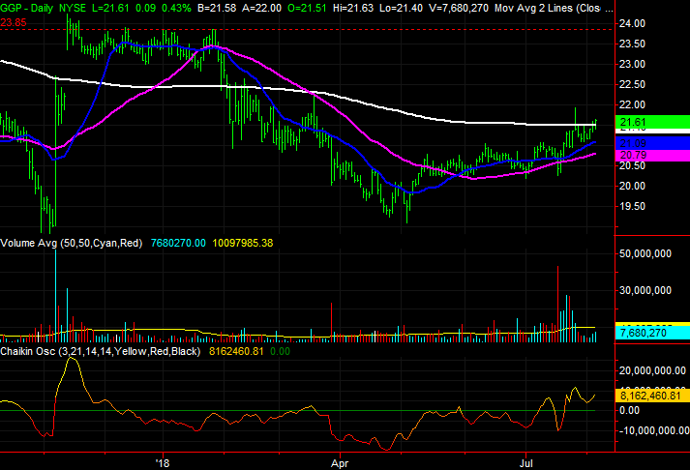Click the 0.43% percent change value
This screenshot has width=690, height=470.
point(176,8)
